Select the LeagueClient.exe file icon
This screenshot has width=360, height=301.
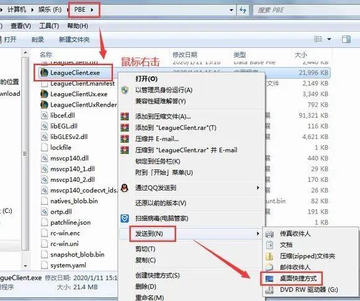point(44,73)
